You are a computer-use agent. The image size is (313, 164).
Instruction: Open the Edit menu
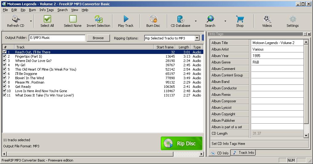tap(14, 10)
